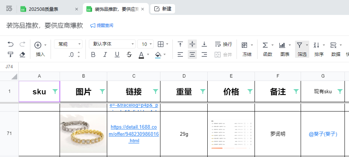The image size is (349, 157).
Task: Click the bracelet image thumbnail in row 71
Action: 83,133
